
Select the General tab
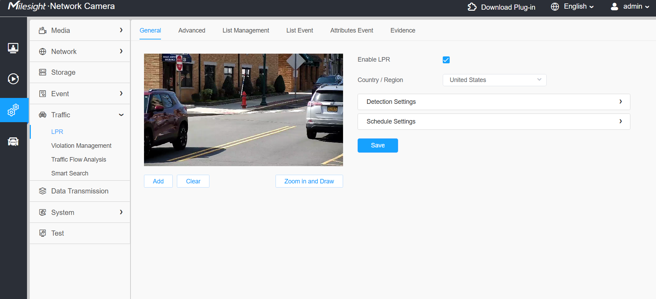(x=150, y=30)
